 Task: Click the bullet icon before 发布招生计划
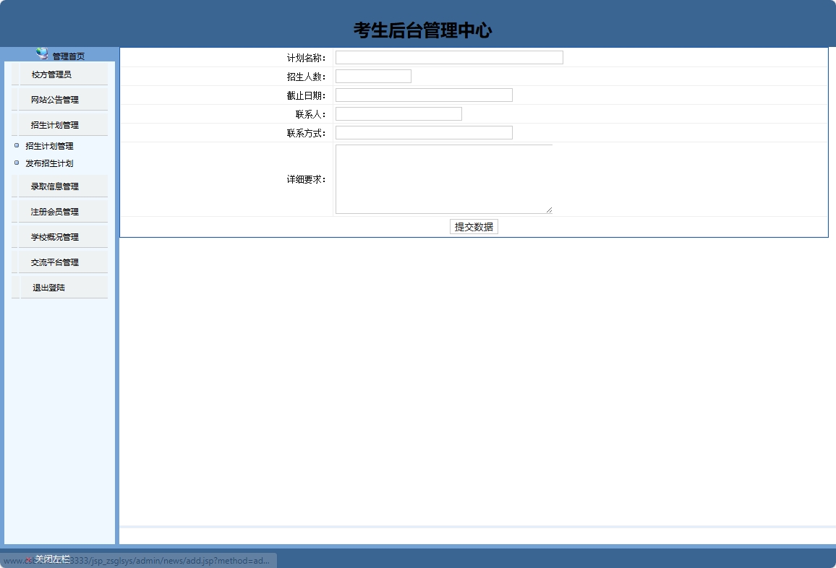coord(17,163)
